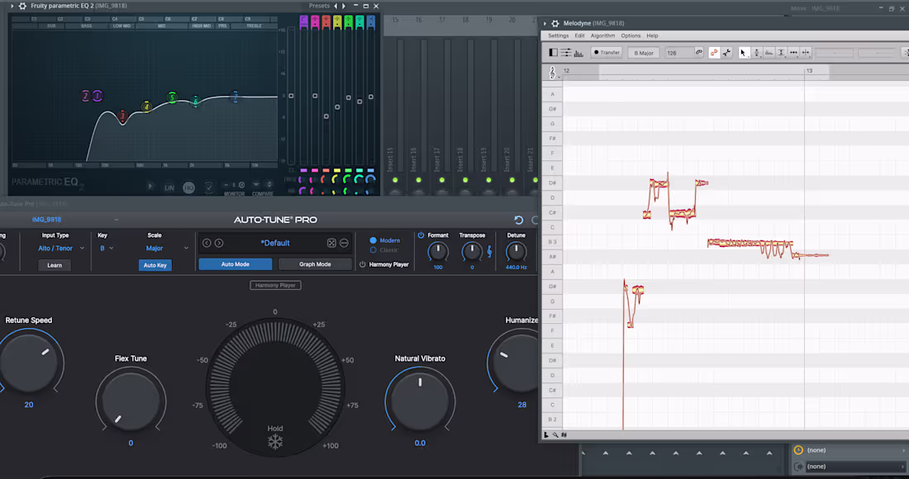Open Melodyne note inspector sliders icon

(x=566, y=53)
